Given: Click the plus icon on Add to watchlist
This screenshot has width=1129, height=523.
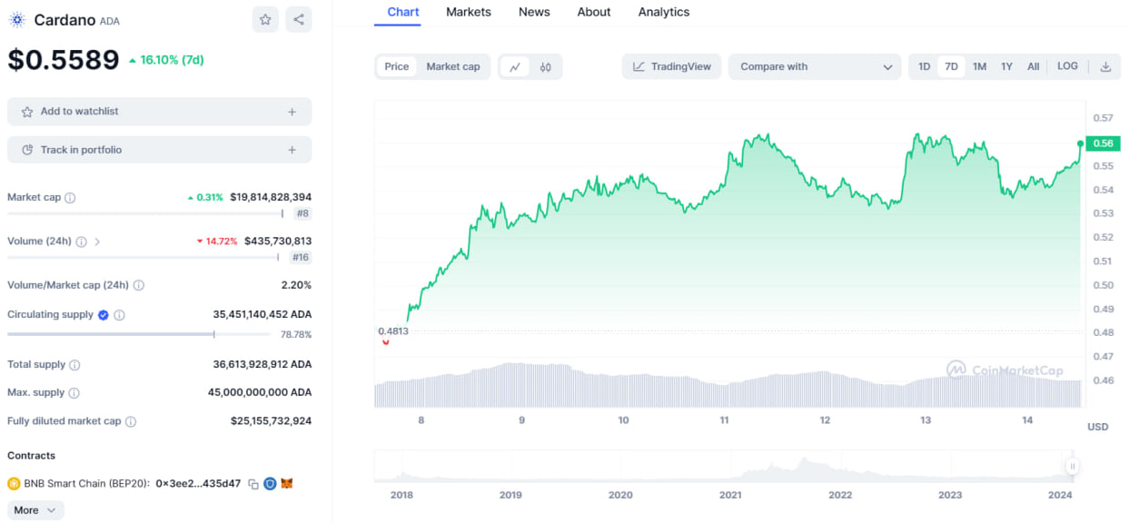Looking at the screenshot, I should pyautogui.click(x=292, y=112).
